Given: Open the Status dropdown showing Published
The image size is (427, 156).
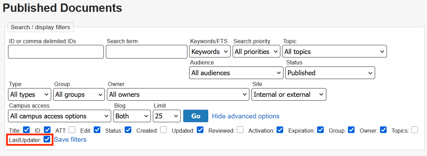Looking at the screenshot, I should point(330,73).
